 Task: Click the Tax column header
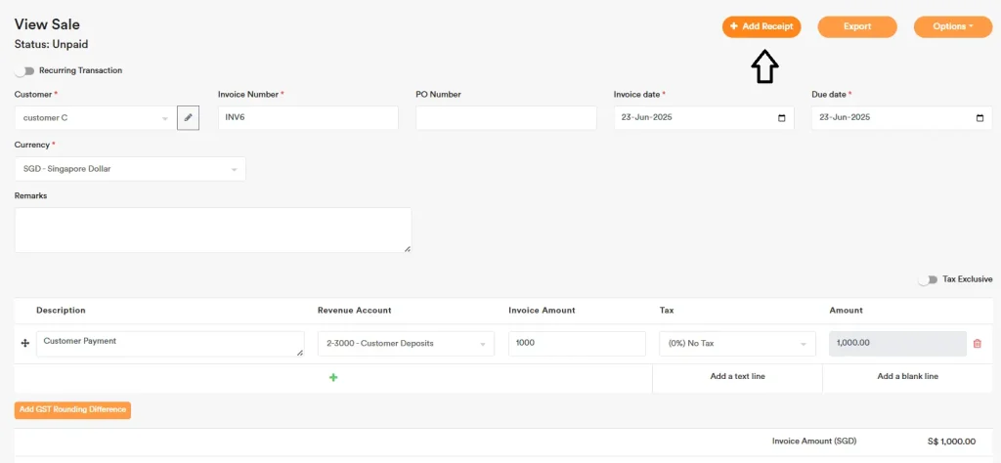667,311
